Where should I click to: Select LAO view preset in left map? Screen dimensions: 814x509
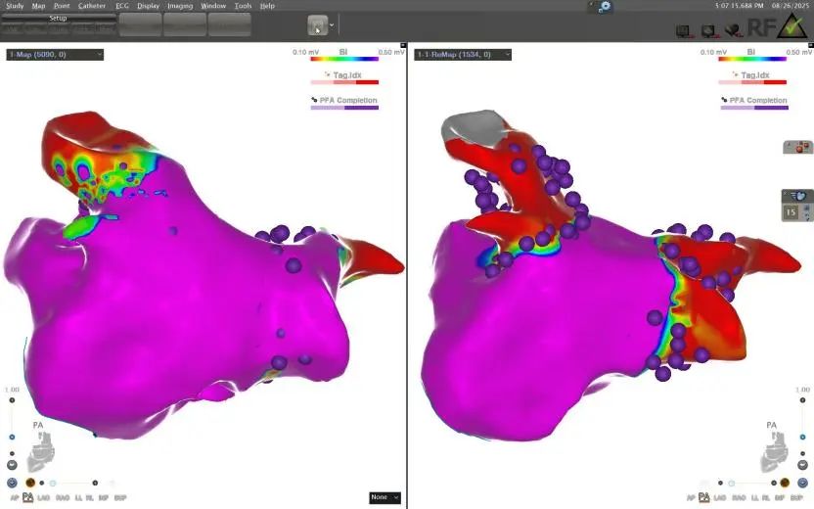(x=46, y=497)
